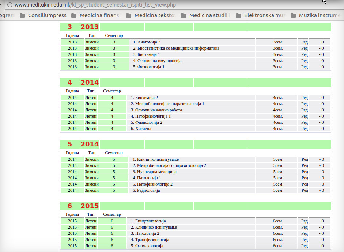Select "2. Биостатистика со медицинска информатика" row
This screenshot has height=252, width=344.
[x=176, y=48]
